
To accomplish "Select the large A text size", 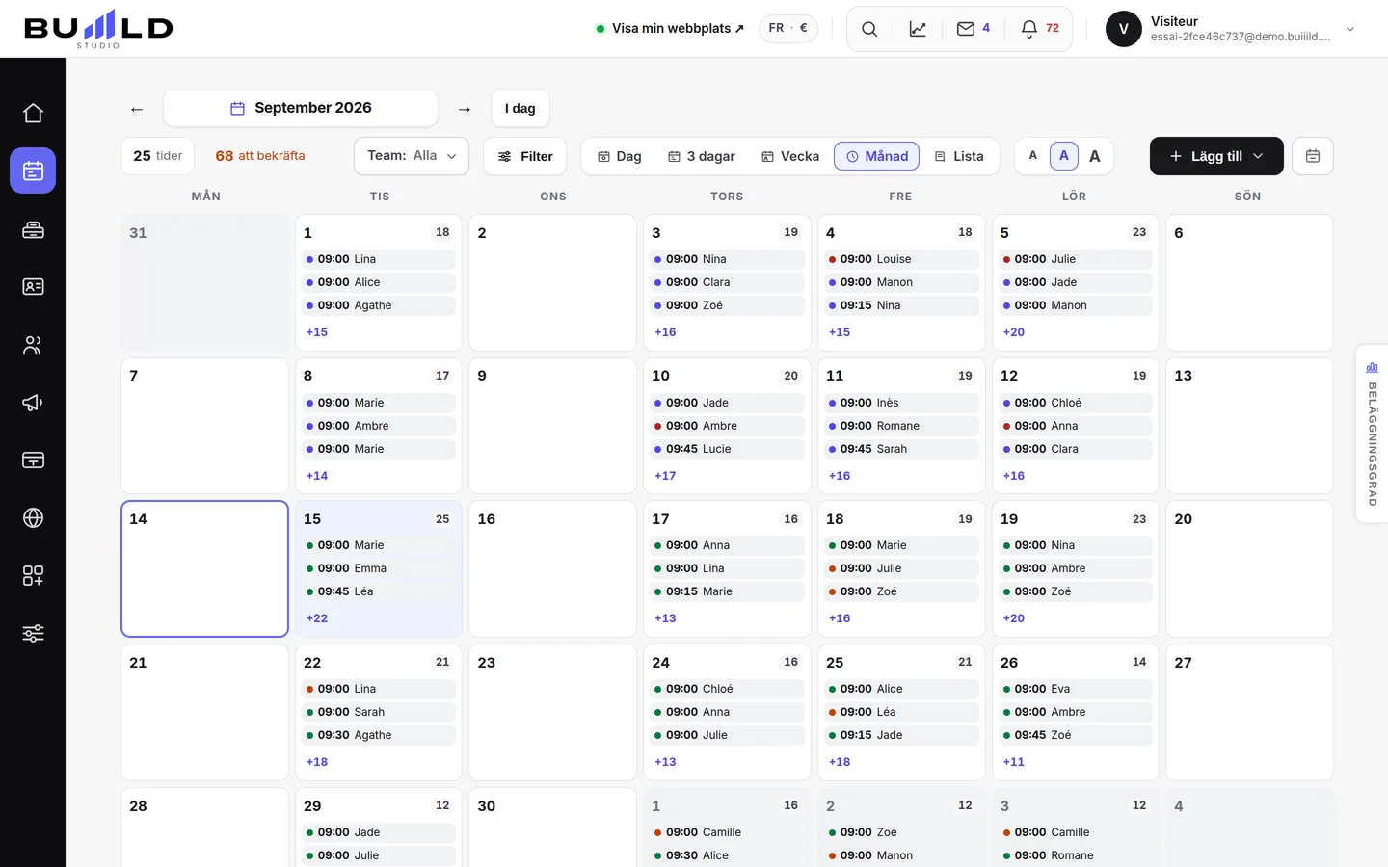I will 1095,156.
